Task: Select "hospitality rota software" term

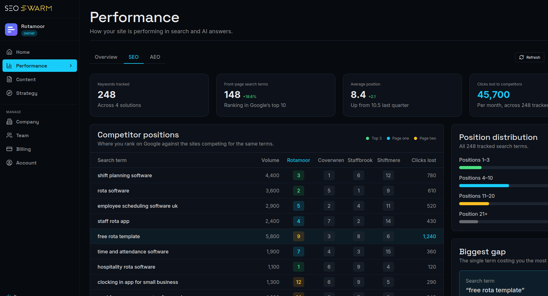Action: 126,267
